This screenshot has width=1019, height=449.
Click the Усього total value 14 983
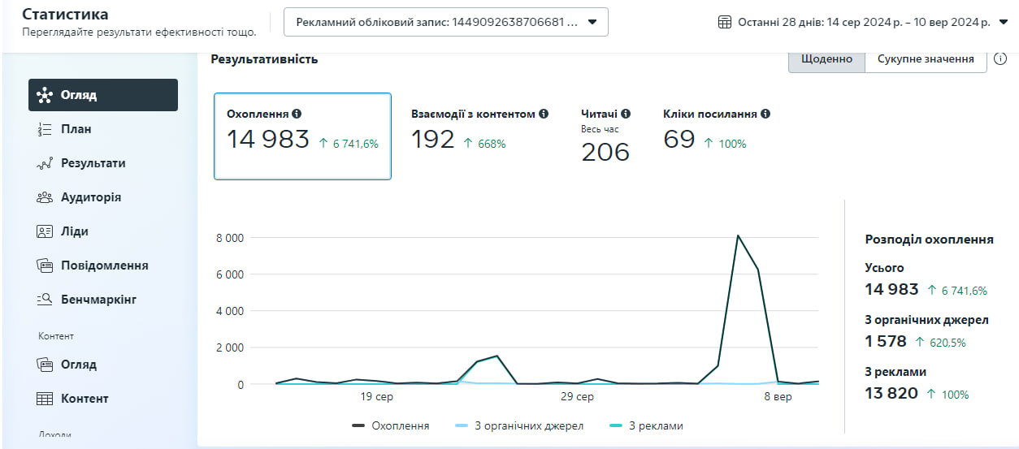(891, 290)
